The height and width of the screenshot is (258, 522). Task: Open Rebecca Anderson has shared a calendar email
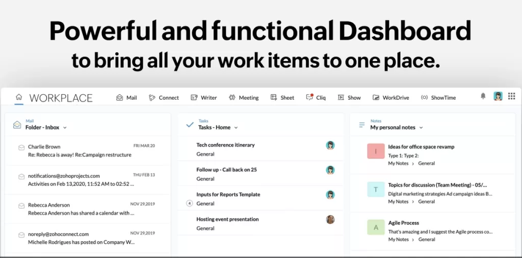81,213
